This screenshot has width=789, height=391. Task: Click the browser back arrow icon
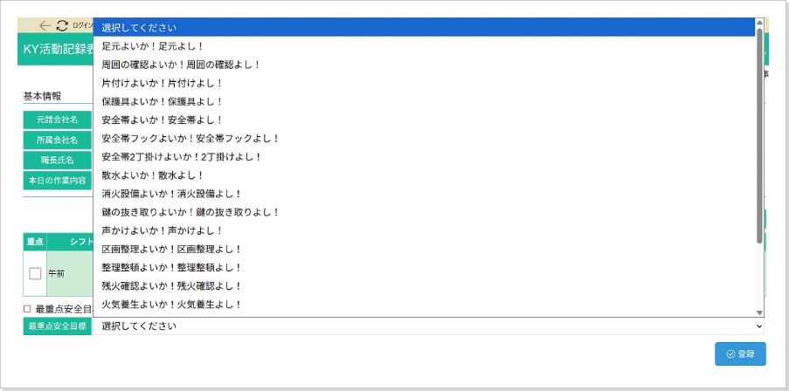click(45, 26)
